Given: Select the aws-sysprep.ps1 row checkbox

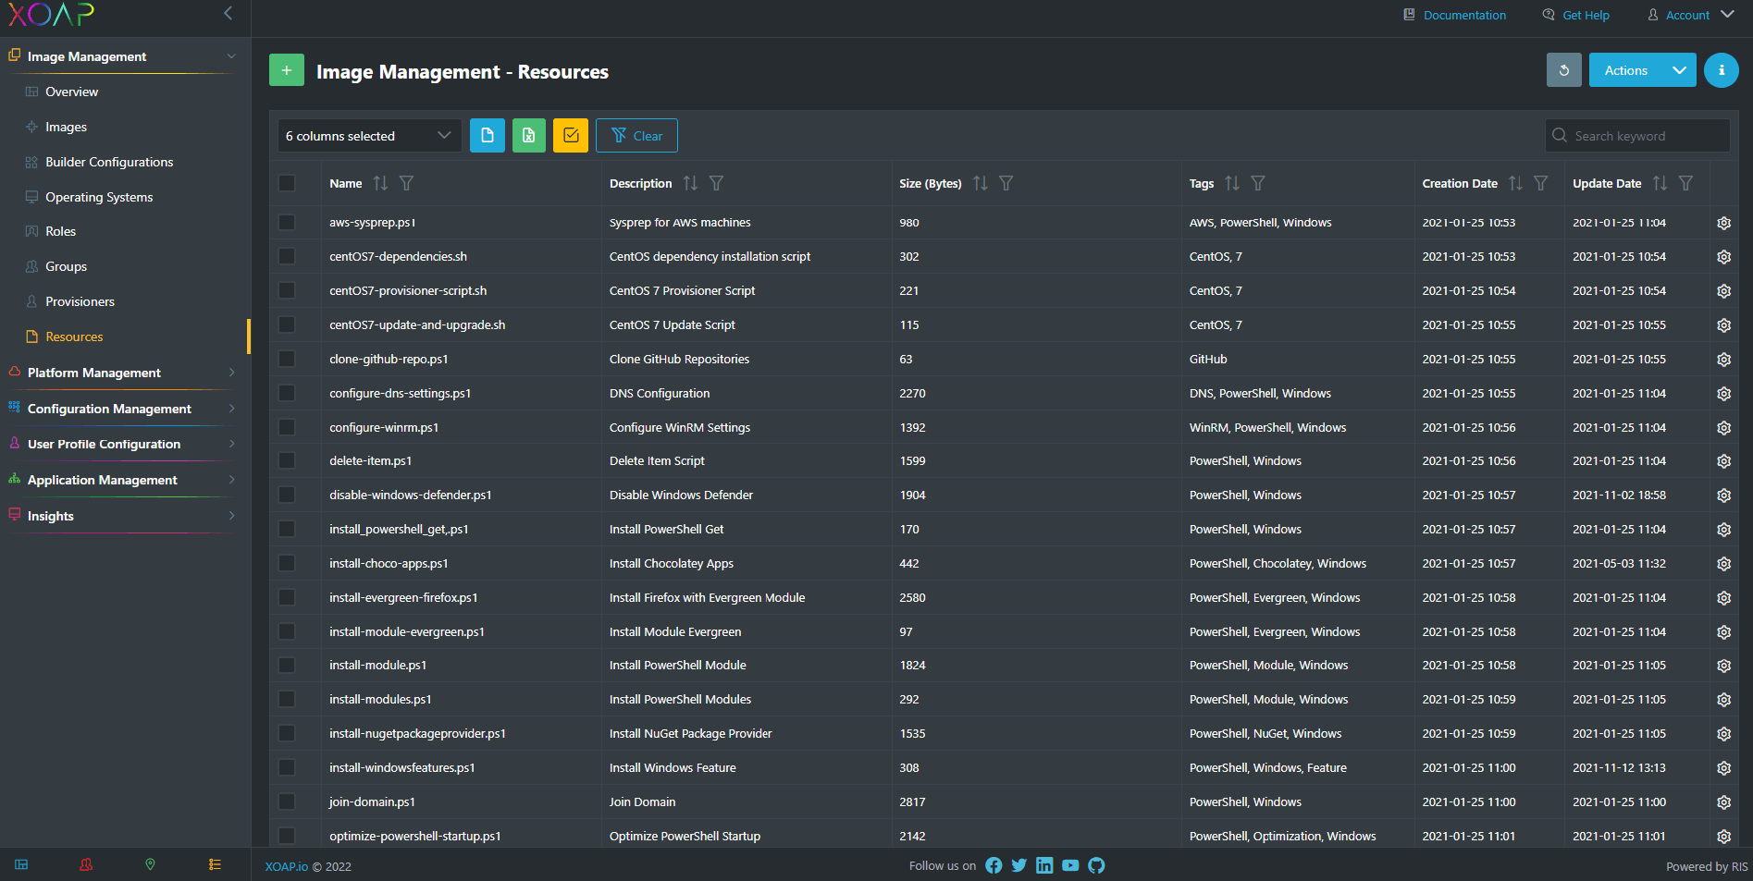Looking at the screenshot, I should coord(287,223).
